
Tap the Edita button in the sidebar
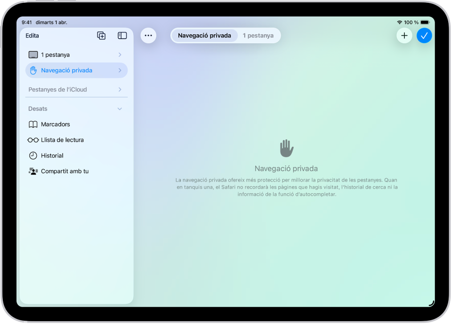click(32, 36)
